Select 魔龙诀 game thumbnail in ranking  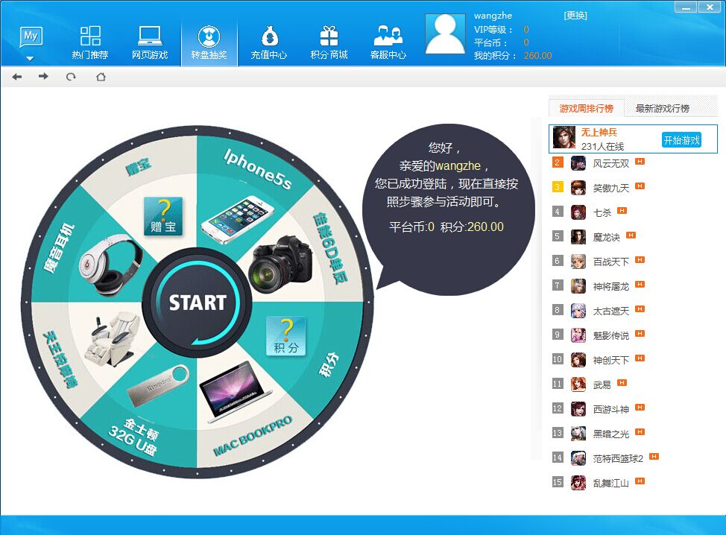578,237
